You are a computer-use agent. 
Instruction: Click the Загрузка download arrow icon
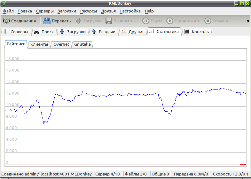click(x=78, y=21)
